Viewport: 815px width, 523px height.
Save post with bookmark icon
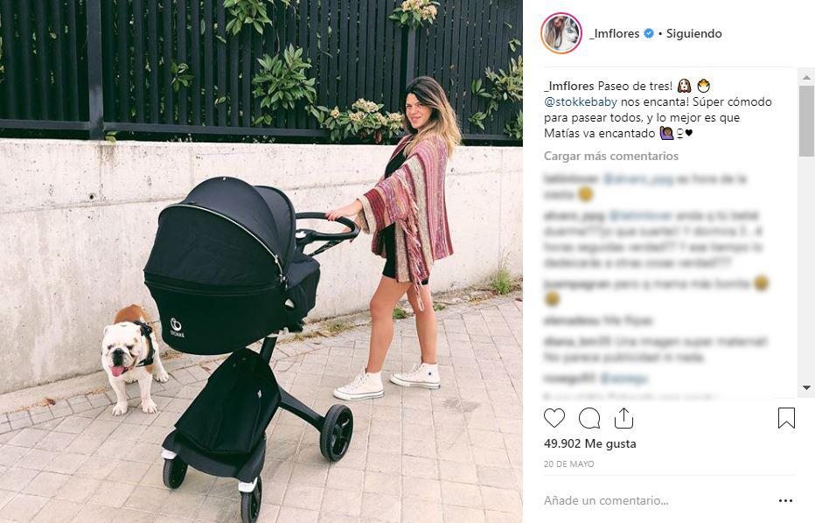pos(786,418)
